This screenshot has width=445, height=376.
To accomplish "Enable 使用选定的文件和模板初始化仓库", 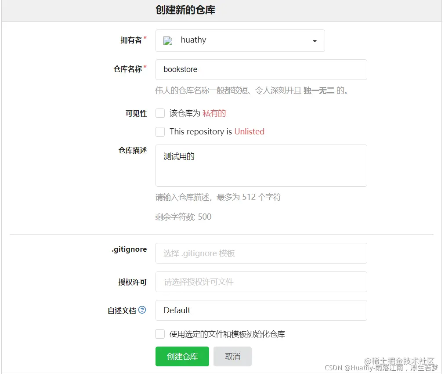I will [x=160, y=334].
